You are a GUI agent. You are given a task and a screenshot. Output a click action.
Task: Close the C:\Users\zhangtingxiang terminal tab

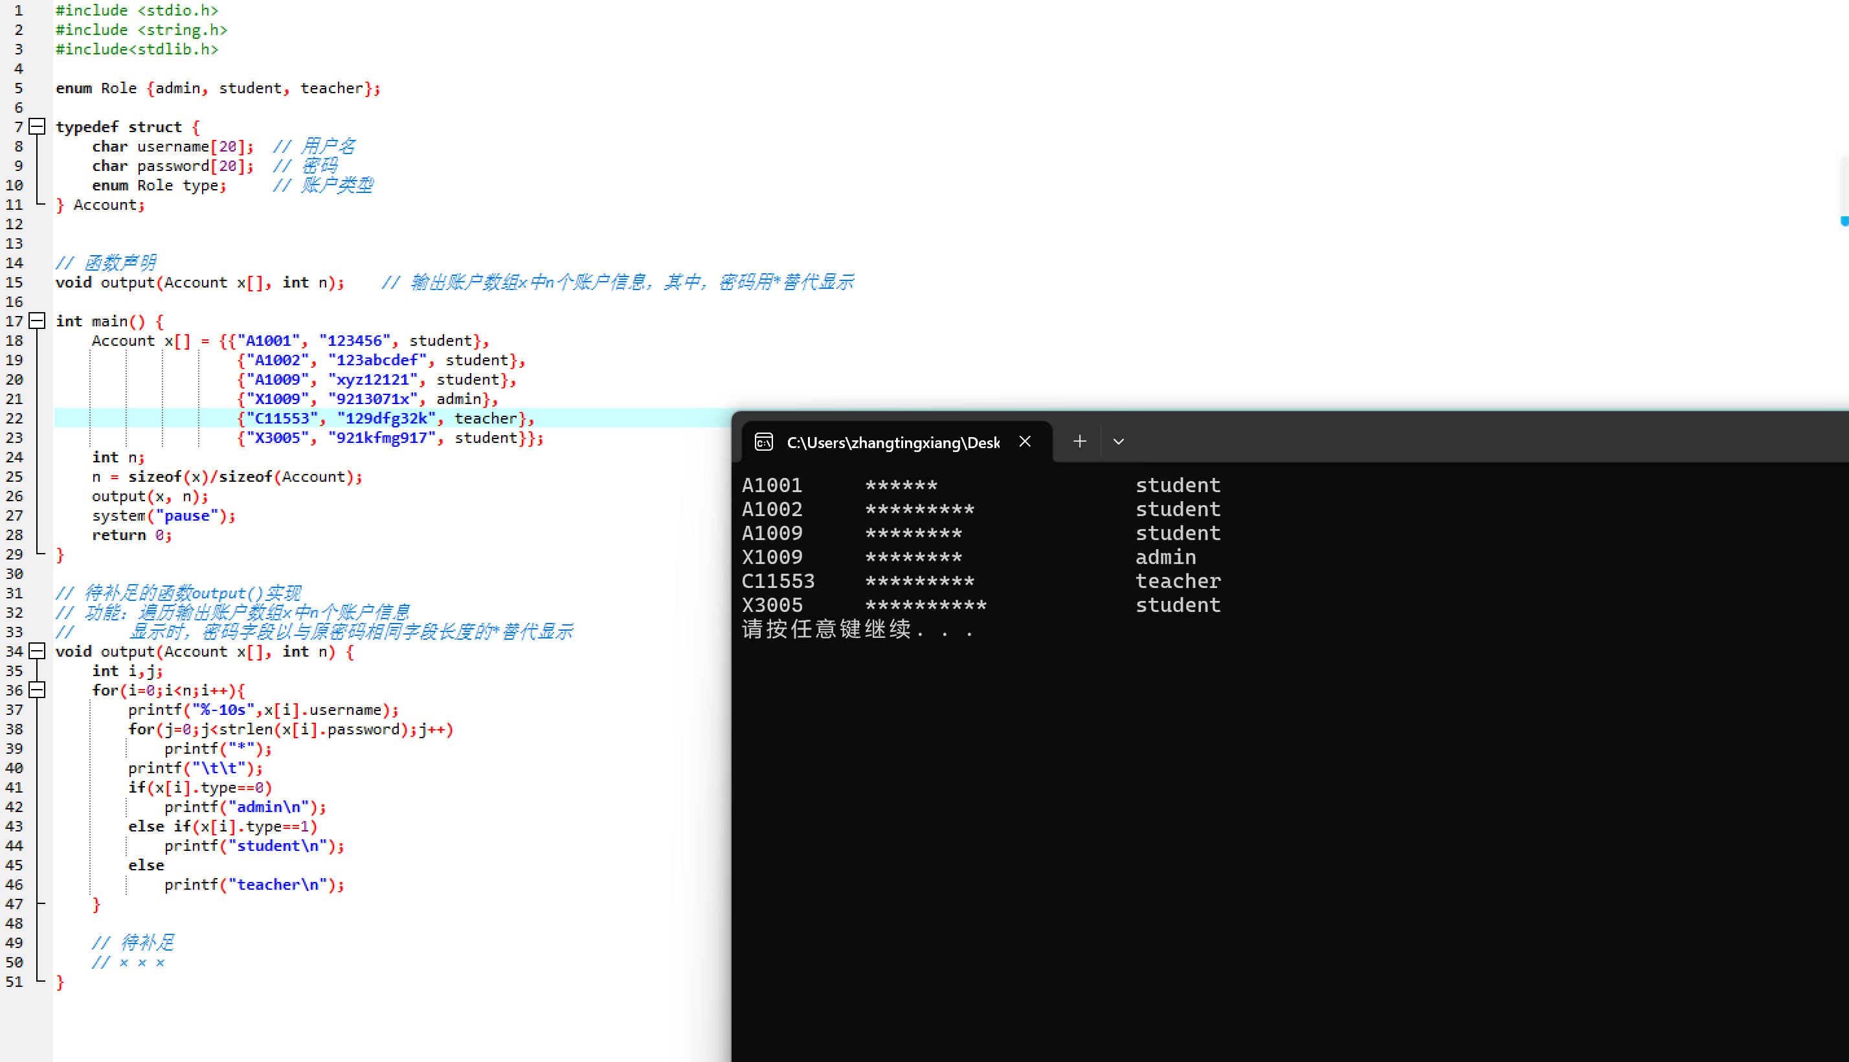pos(1025,441)
